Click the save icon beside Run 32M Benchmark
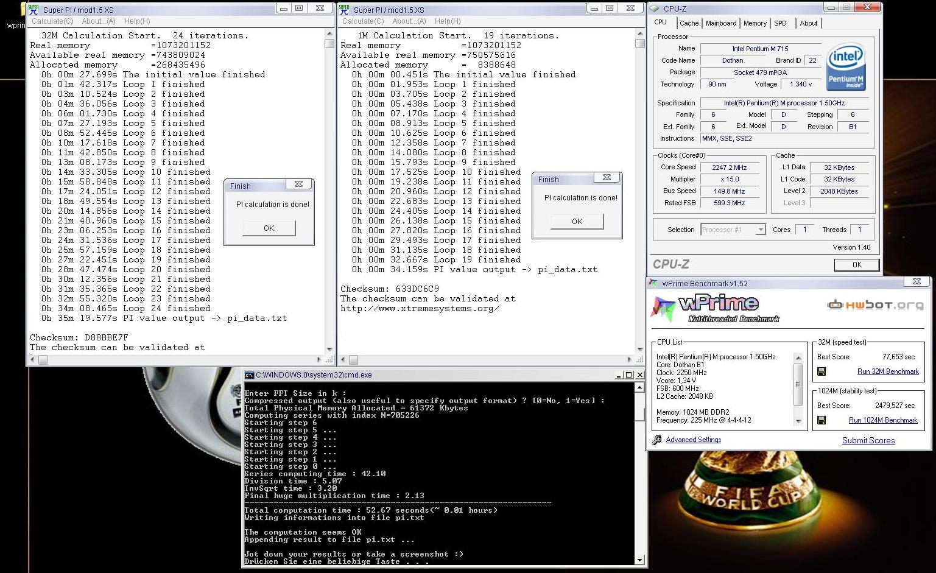Image resolution: width=936 pixels, height=573 pixels. click(822, 371)
